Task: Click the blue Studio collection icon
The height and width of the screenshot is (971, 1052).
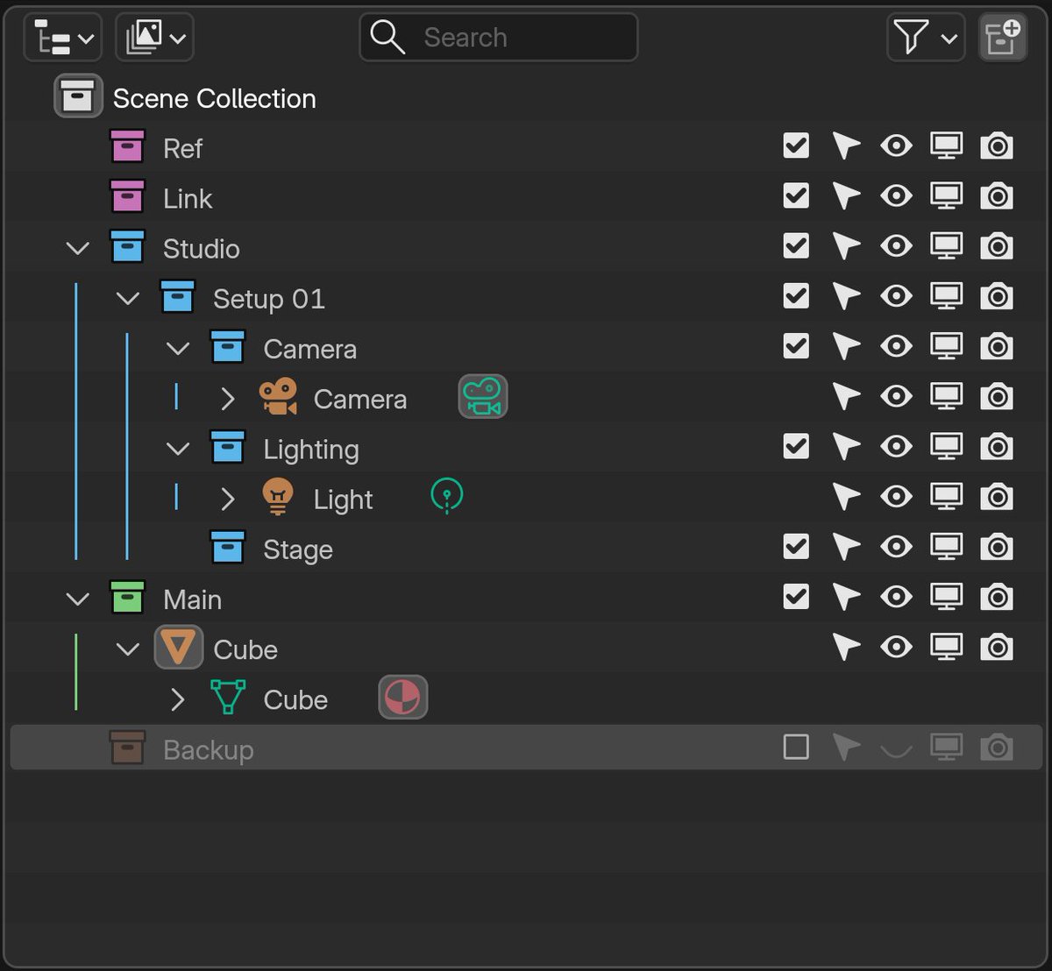Action: [x=127, y=246]
